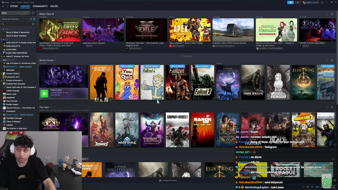
Task: Switch to the STORE tab
Action: [14, 6]
